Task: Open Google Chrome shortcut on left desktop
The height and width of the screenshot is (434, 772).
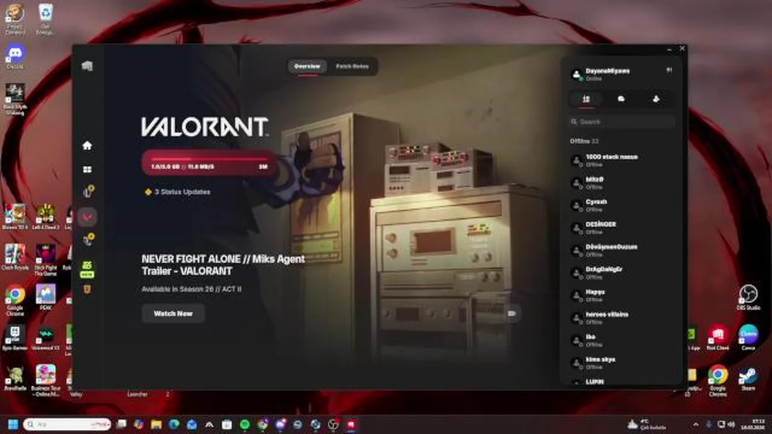Action: click(15, 300)
